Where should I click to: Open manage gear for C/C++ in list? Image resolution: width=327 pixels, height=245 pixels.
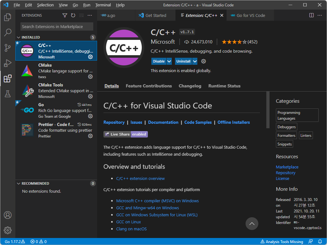(x=90, y=57)
